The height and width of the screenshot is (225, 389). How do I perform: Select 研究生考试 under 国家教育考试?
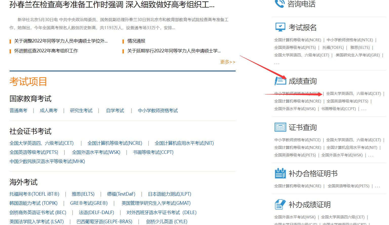click(81, 110)
